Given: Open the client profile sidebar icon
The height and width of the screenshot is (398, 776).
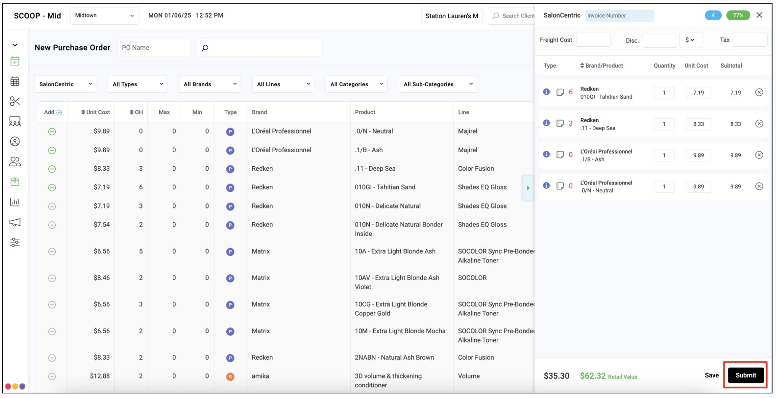Looking at the screenshot, I should 15,142.
